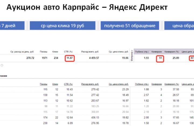Image resolution: width=194 pixels, height=129 pixels.
Task: Click the greyed spend cell 183.25
Action: [x=95, y=106]
